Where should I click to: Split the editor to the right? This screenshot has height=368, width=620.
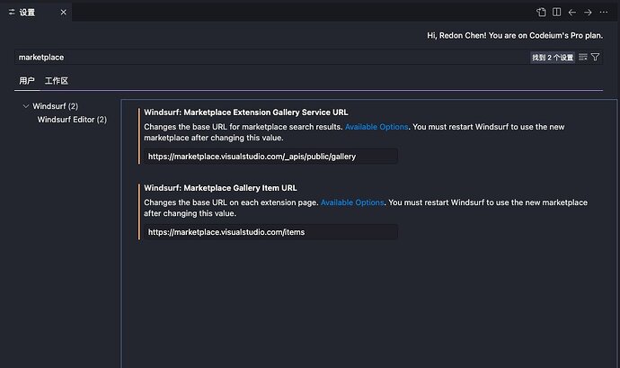tap(557, 13)
